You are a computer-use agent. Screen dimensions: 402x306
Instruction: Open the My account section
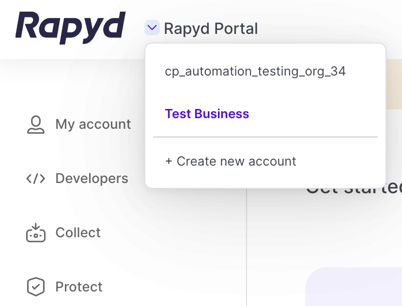point(93,124)
